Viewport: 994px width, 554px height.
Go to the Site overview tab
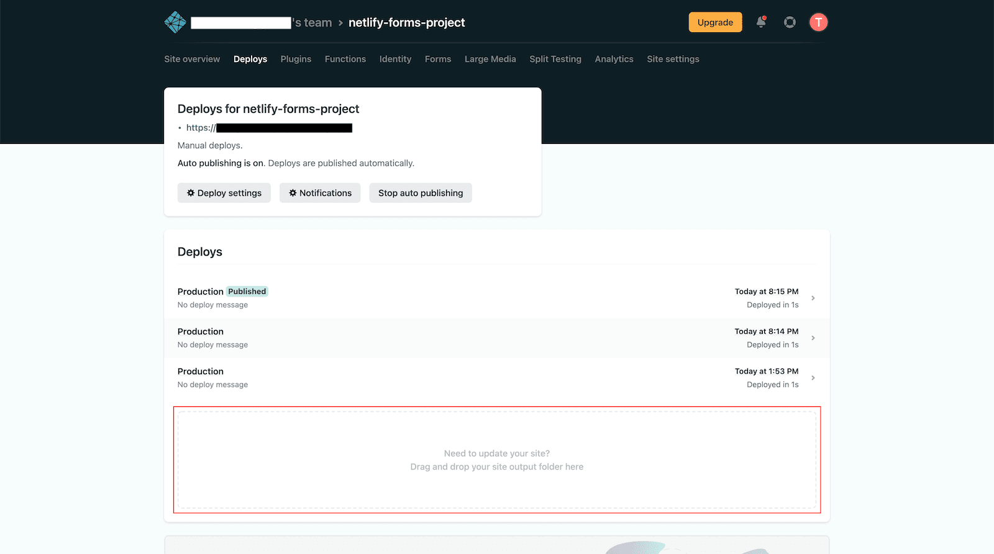click(x=192, y=59)
